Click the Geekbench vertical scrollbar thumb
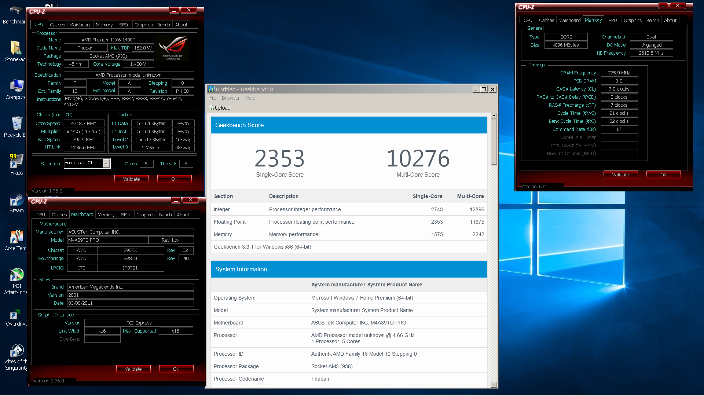704x396 pixels. [494, 142]
